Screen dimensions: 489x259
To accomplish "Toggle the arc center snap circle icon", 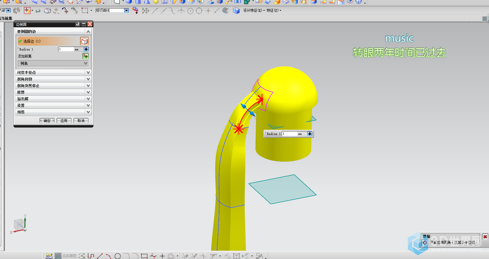I will coord(190,11).
